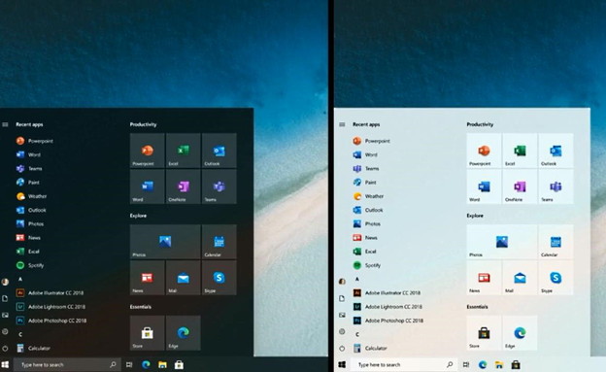Launch Teams from light recent apps list
Viewport: 606px width, 372px height.
tap(366, 168)
